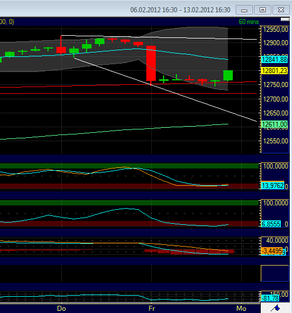Image resolution: width=292 pixels, height=313 pixels.
Task: Select the large red Friday candlestick
Action: point(151,63)
